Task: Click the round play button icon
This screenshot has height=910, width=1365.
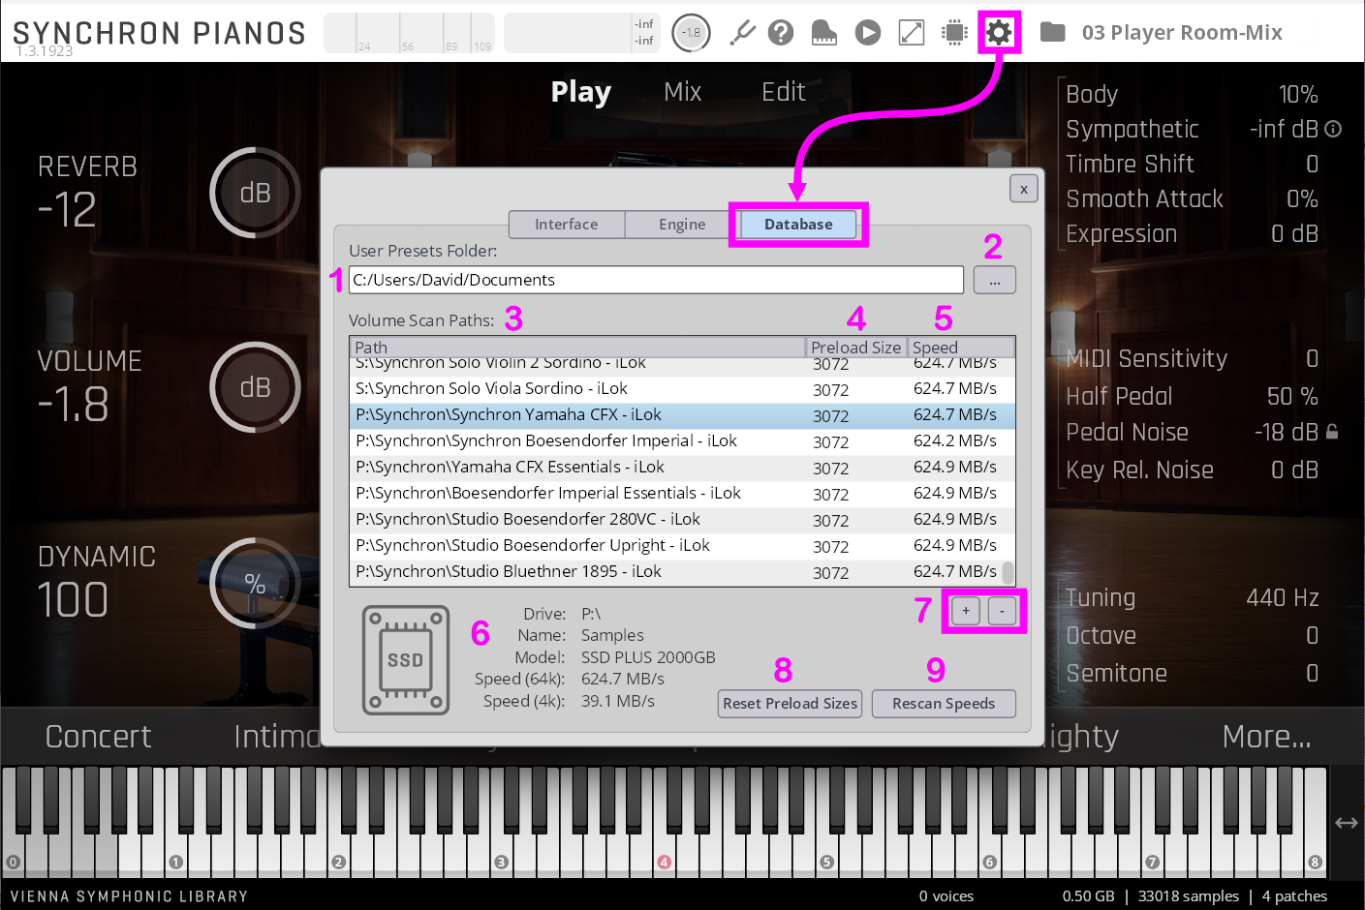Action: click(x=868, y=33)
